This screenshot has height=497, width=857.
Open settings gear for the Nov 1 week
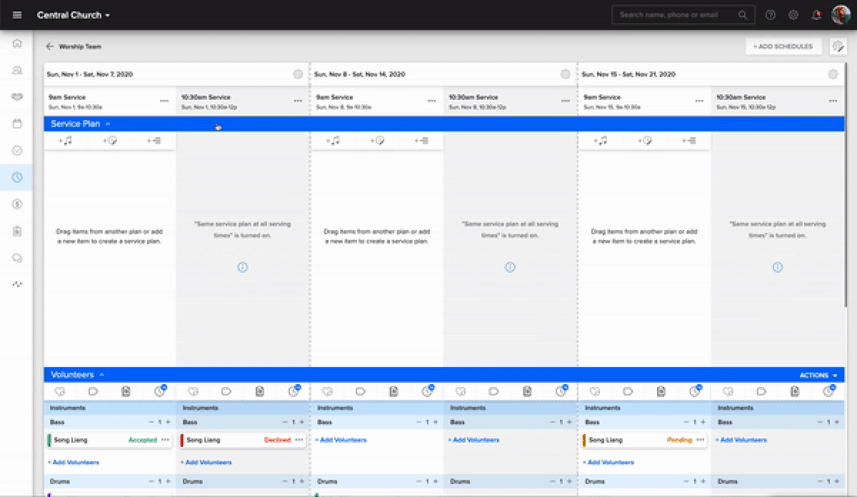299,74
